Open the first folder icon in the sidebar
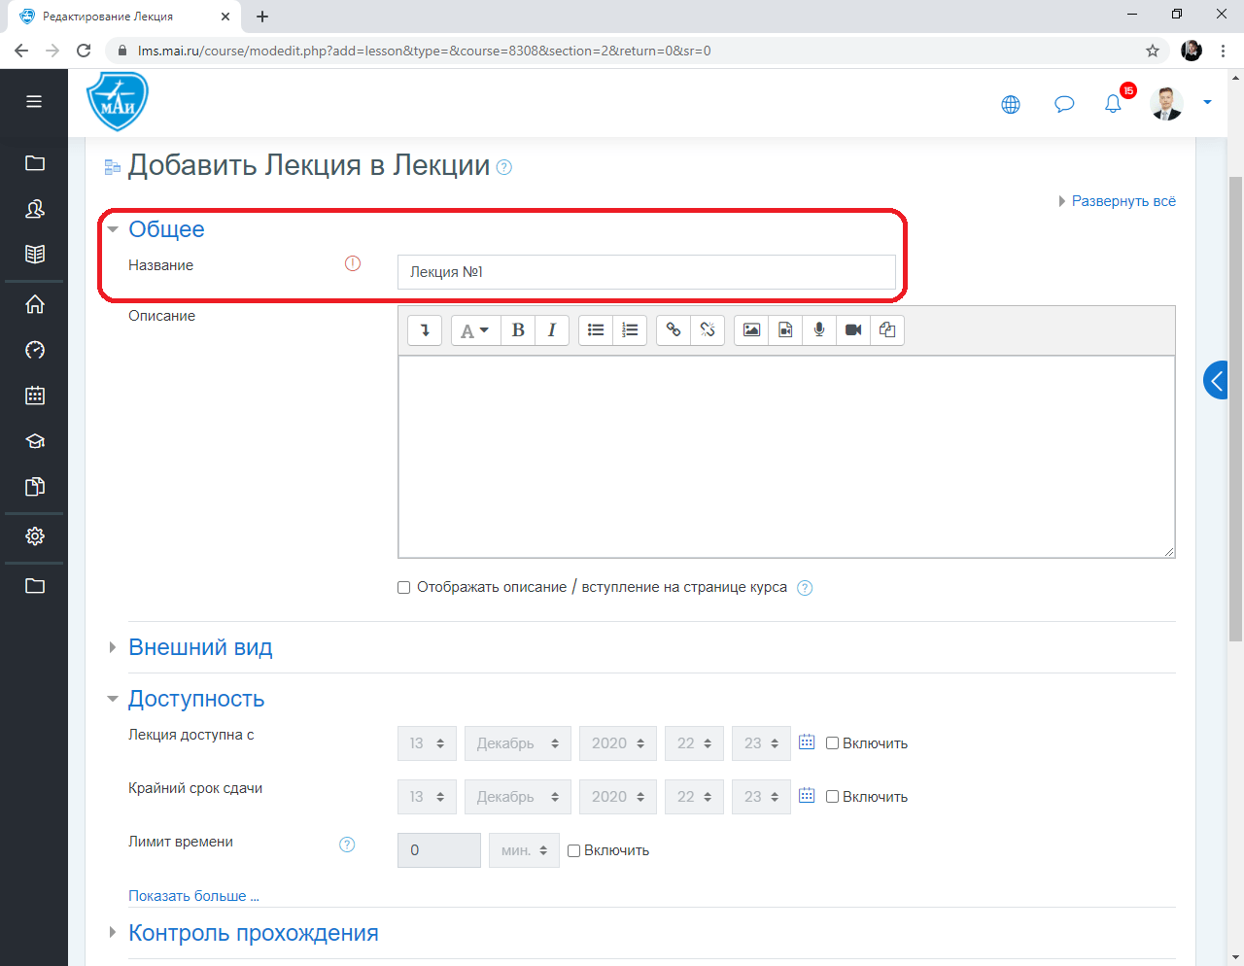The height and width of the screenshot is (966, 1244). coord(35,163)
